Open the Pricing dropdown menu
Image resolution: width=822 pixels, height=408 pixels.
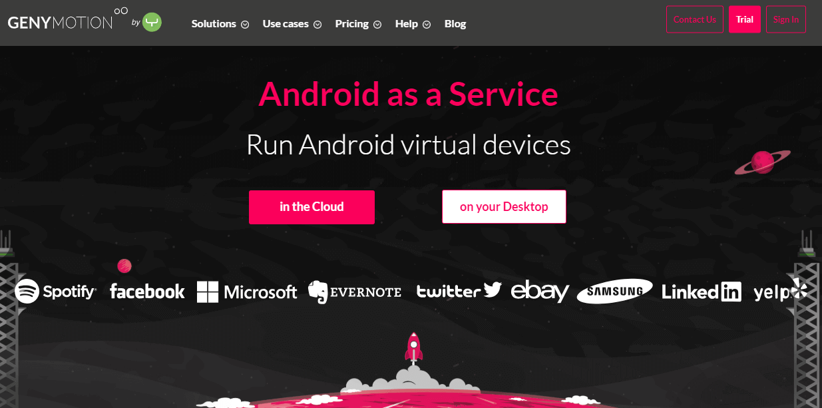[x=358, y=24]
